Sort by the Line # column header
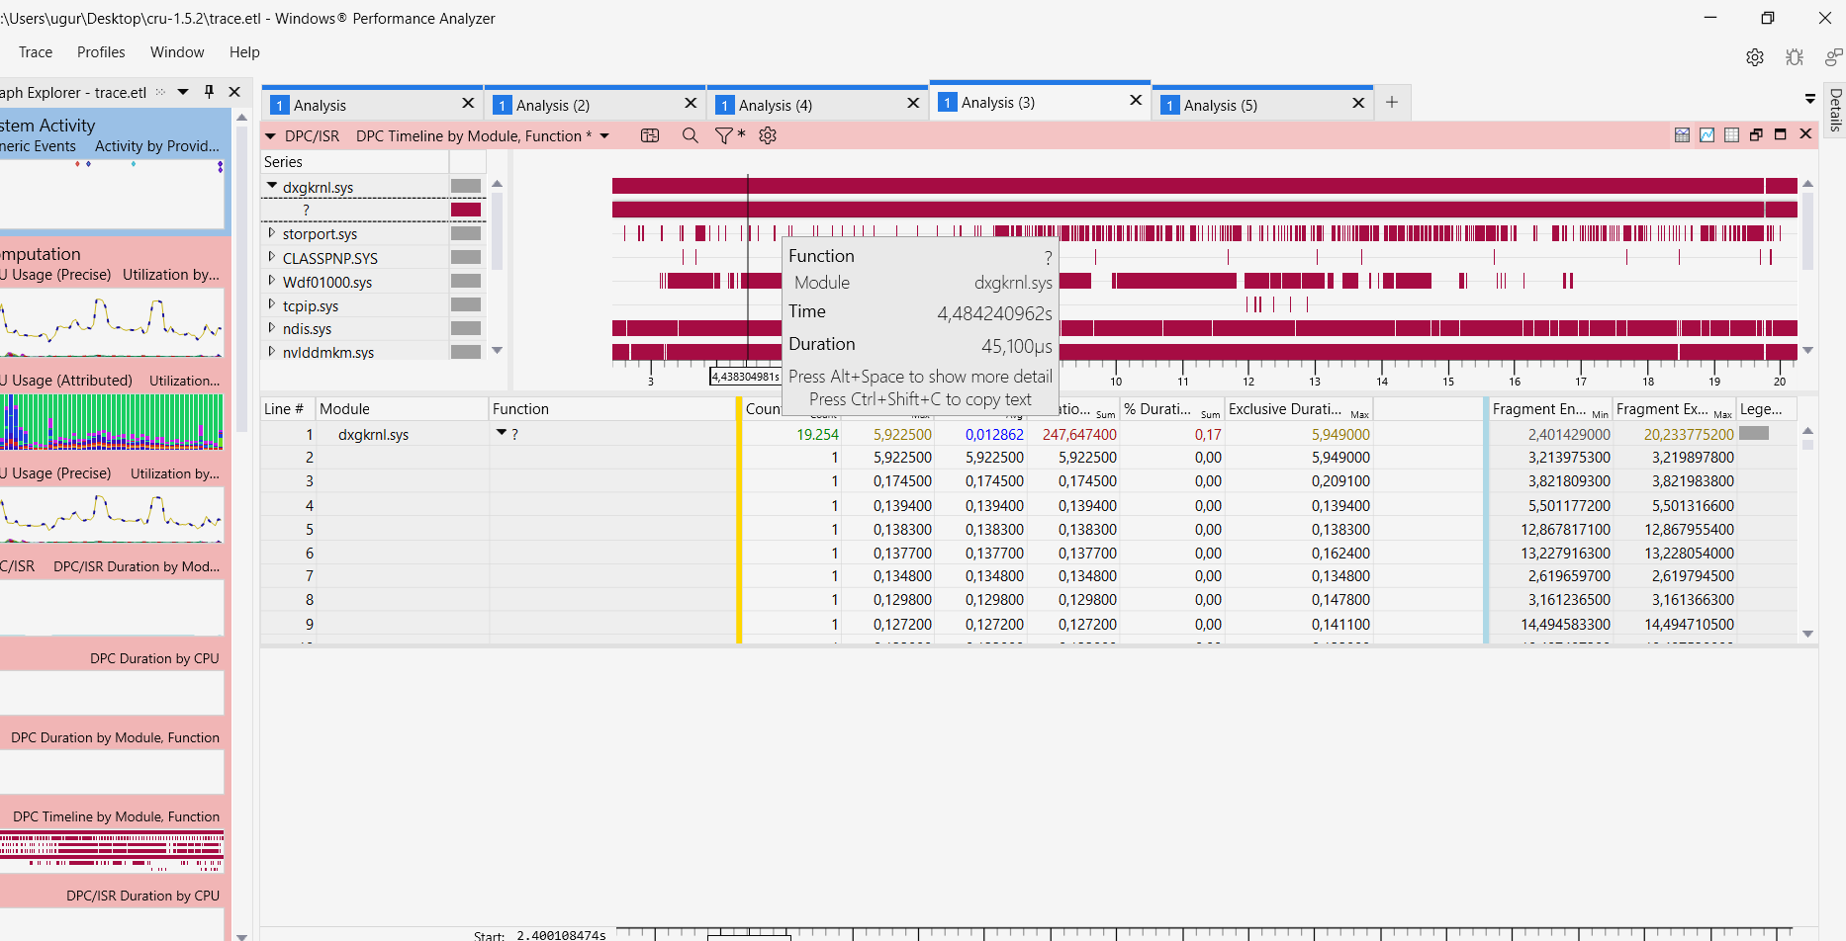Screen dimensions: 1846x941 (x=287, y=408)
